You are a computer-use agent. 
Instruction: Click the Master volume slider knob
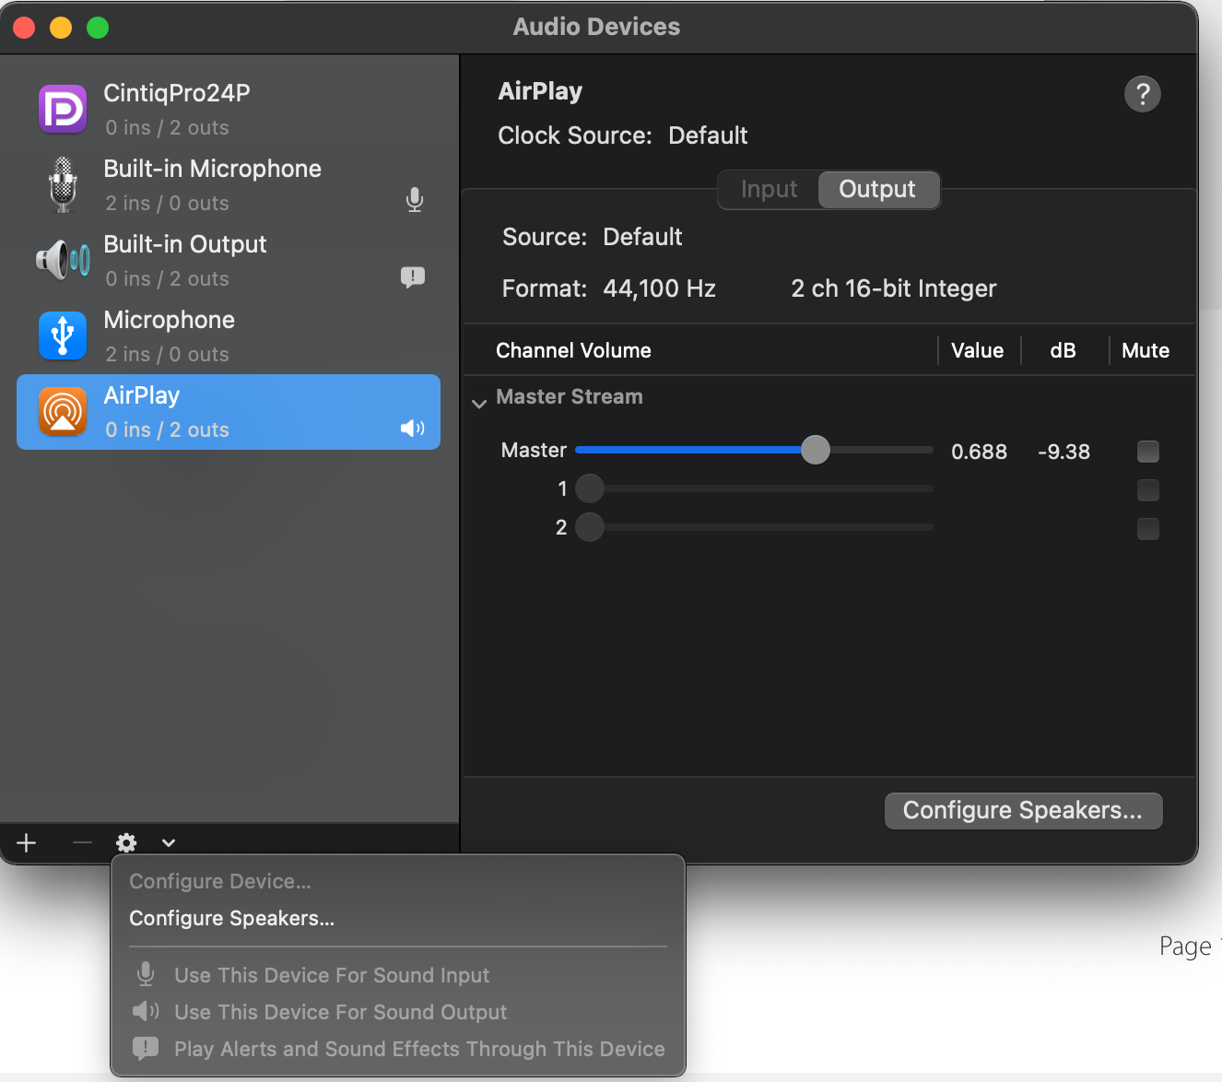816,450
